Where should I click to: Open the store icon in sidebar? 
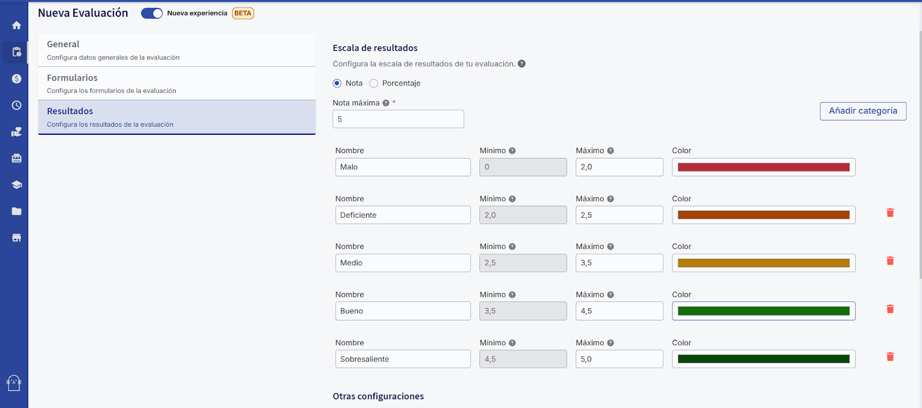[x=17, y=238]
